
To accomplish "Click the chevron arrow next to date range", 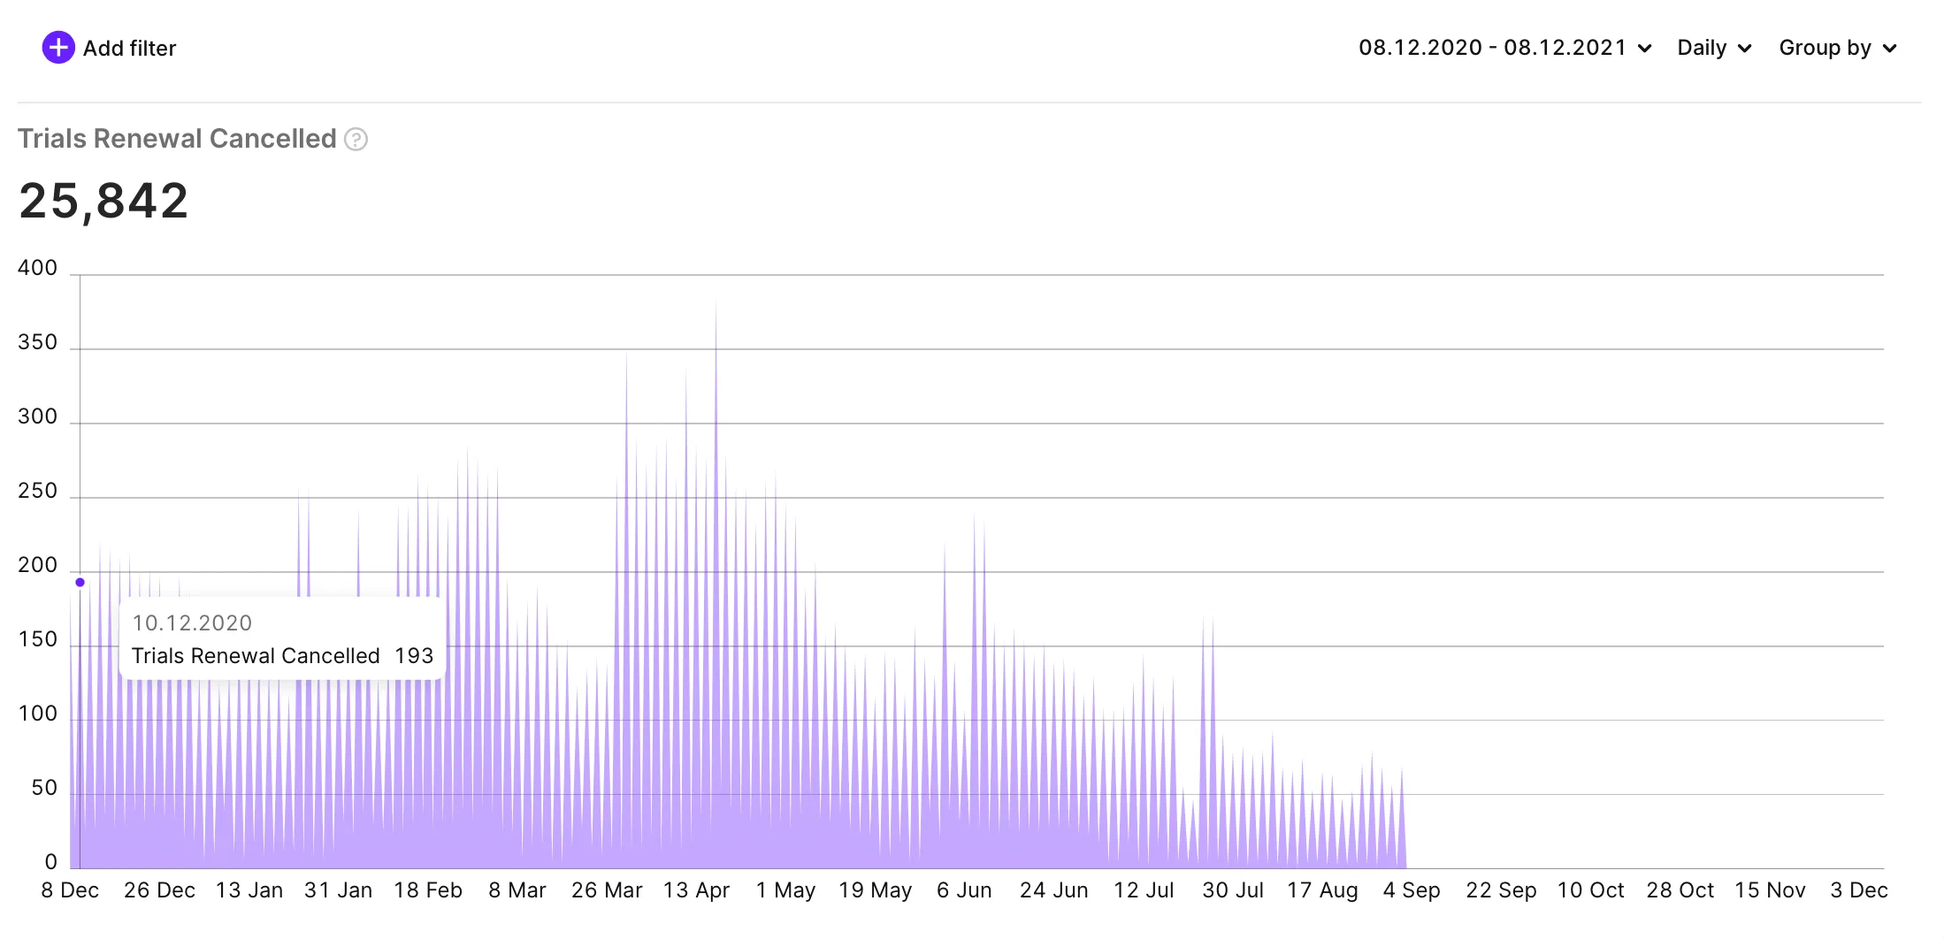I will (1645, 49).
